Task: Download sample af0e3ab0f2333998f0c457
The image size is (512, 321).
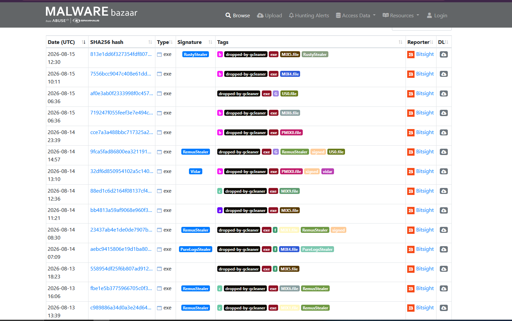Action: click(443, 93)
